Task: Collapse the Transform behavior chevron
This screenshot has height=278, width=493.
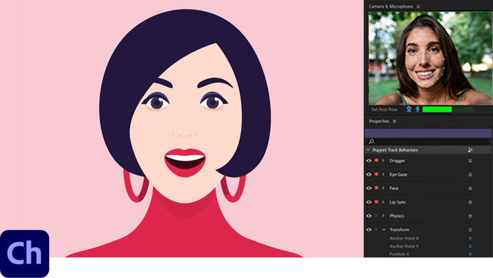Action: click(x=384, y=230)
